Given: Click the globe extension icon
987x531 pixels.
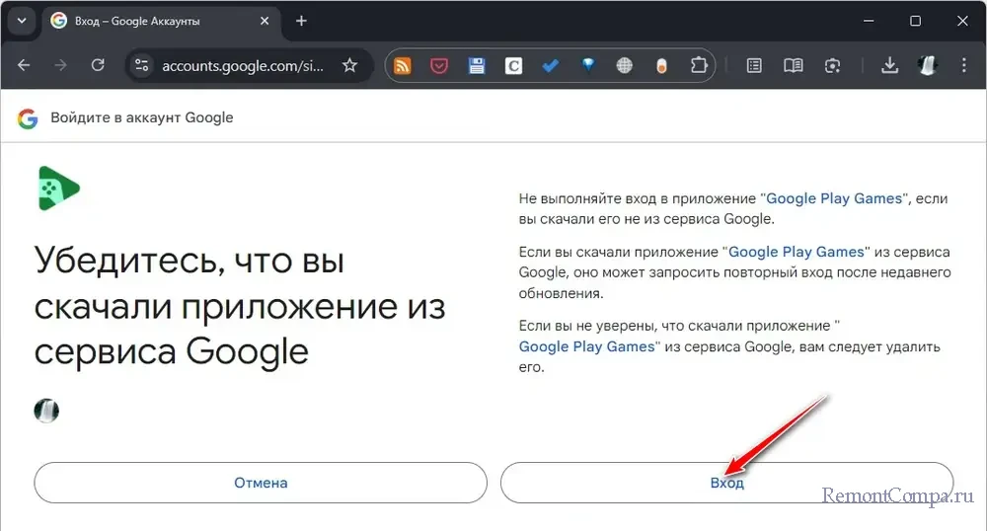Looking at the screenshot, I should 624,66.
